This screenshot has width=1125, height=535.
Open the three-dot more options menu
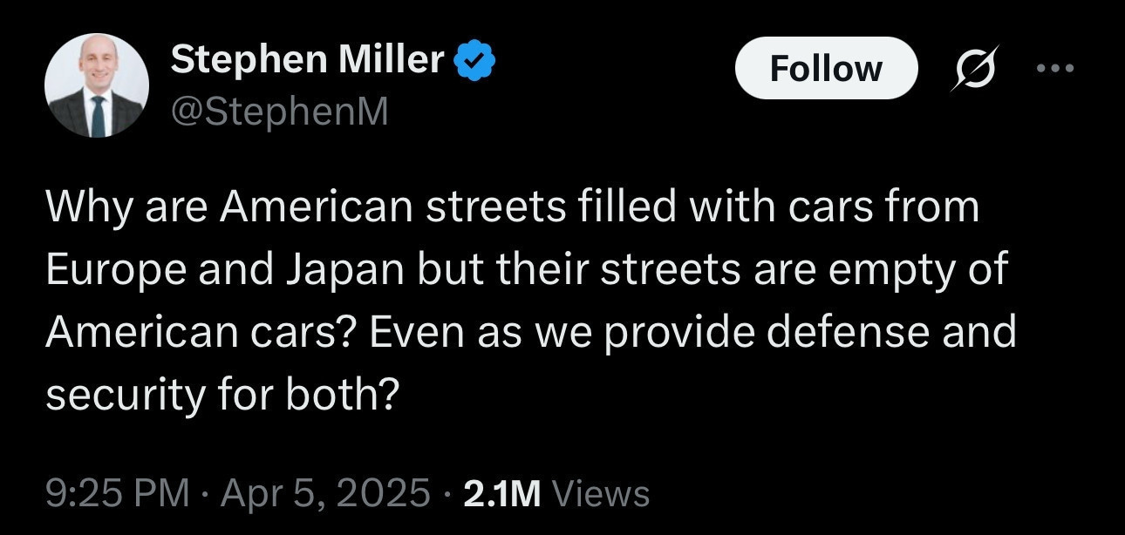click(x=1056, y=67)
